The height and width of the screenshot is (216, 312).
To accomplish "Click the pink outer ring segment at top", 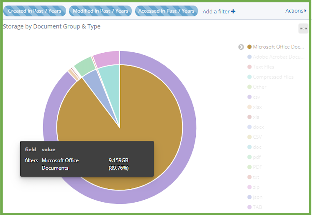I will [x=106, y=57].
